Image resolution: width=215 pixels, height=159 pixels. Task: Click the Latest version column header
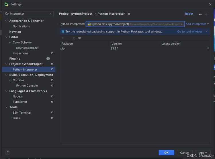click(171, 44)
